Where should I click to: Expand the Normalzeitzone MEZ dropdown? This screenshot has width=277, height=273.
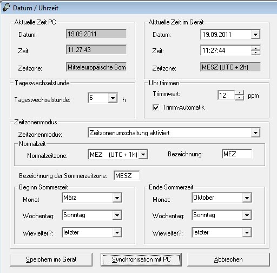[x=143, y=155]
